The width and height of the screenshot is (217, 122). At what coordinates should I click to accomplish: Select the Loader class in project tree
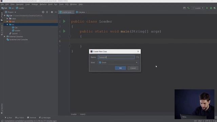point(16,30)
